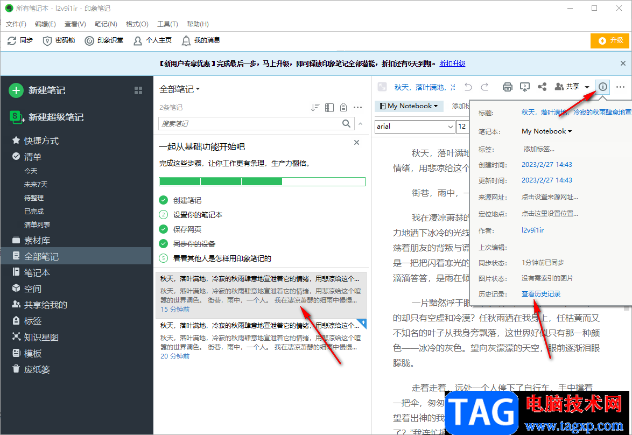Select the To Organize (待整理) list

click(34, 198)
